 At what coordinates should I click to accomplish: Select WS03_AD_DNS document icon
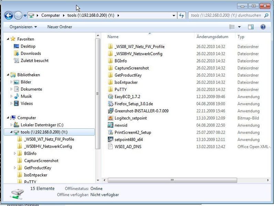point(110,147)
